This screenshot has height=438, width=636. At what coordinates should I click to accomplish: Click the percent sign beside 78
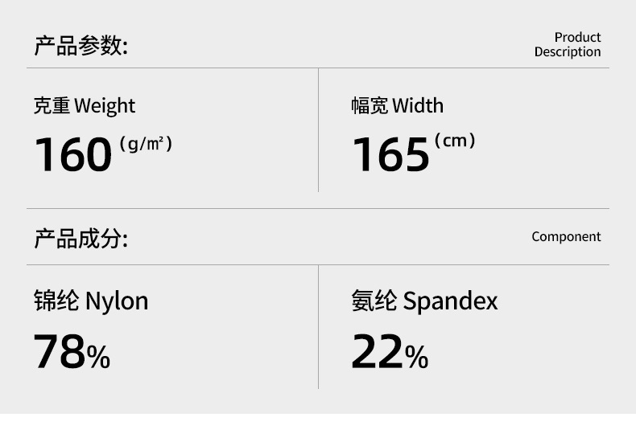tap(98, 356)
